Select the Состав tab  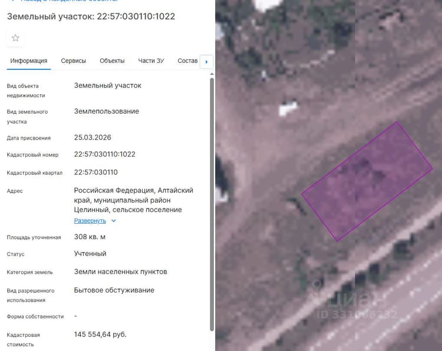pyautogui.click(x=187, y=61)
